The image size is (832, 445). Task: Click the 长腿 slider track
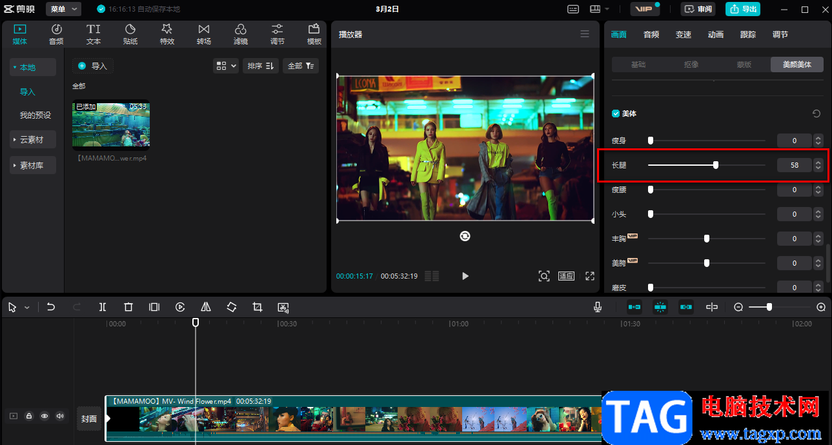point(707,165)
